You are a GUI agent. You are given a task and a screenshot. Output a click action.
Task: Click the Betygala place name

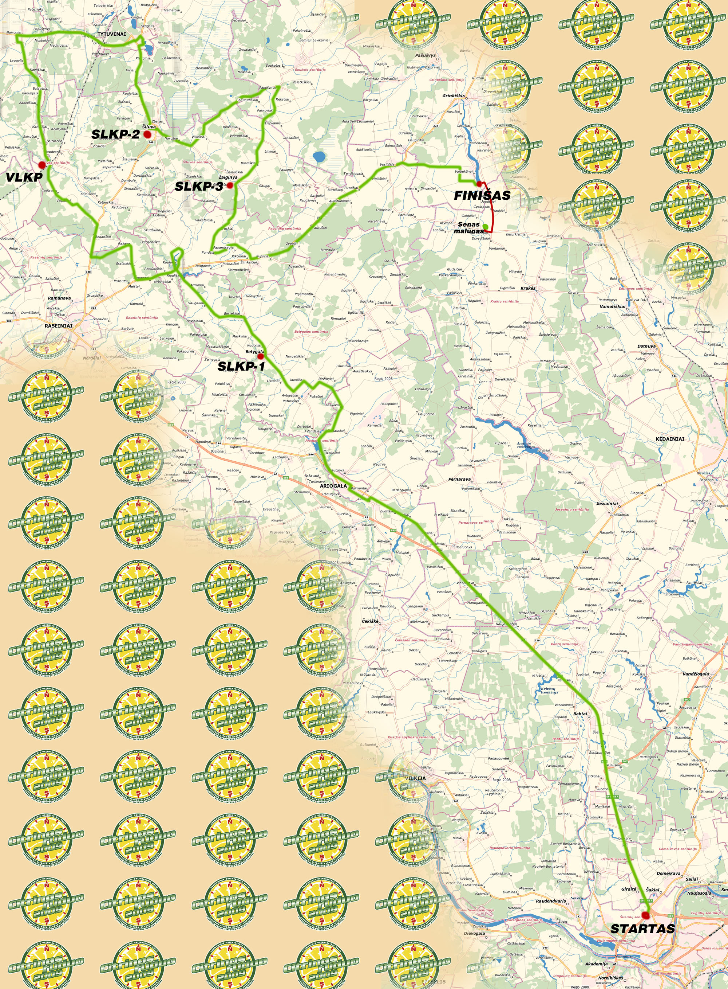[255, 352]
